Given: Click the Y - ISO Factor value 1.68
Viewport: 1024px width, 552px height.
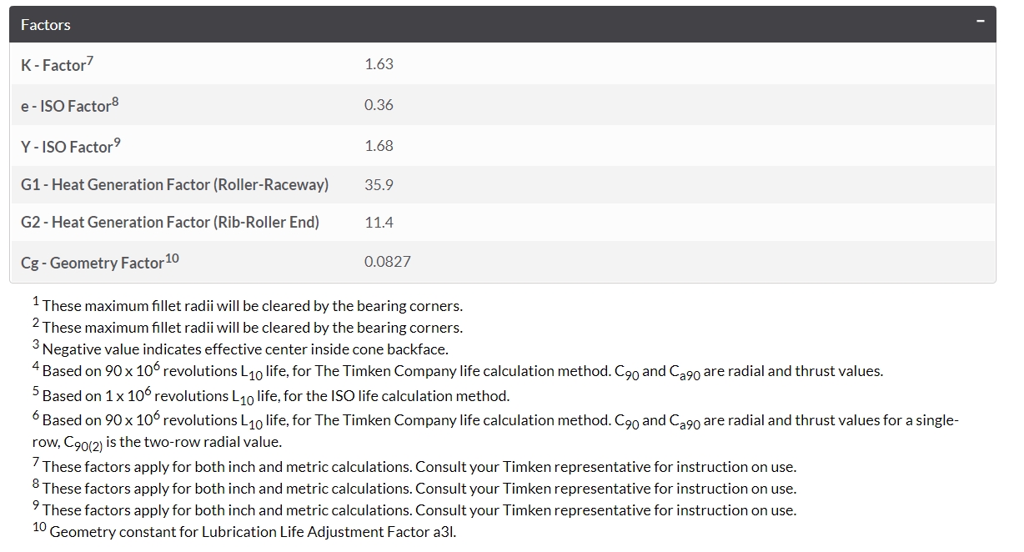Looking at the screenshot, I should (379, 146).
